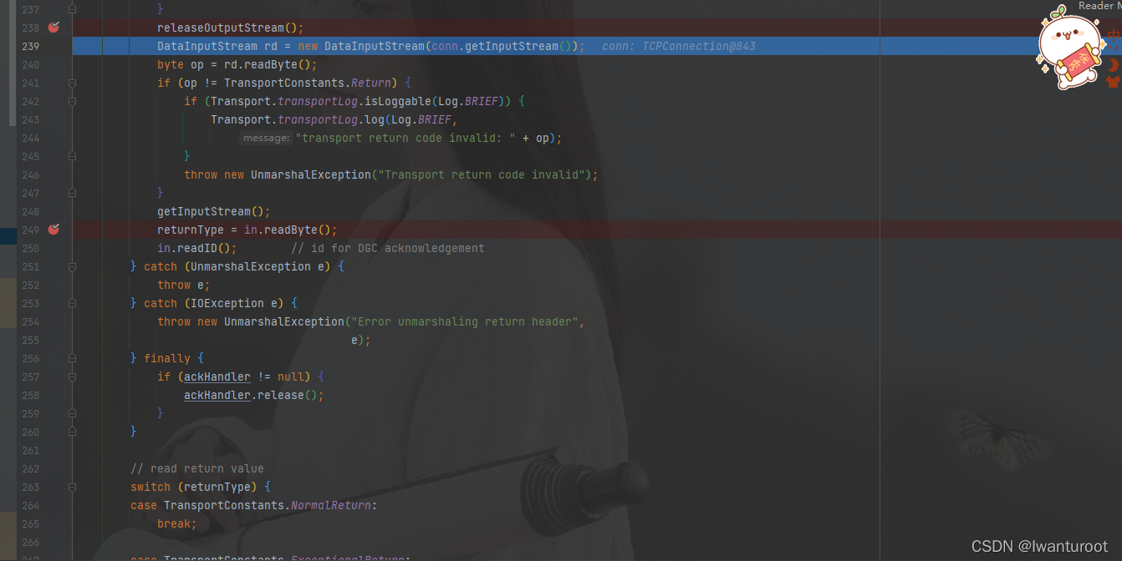Click ackHandler != null on line 257

(244, 377)
